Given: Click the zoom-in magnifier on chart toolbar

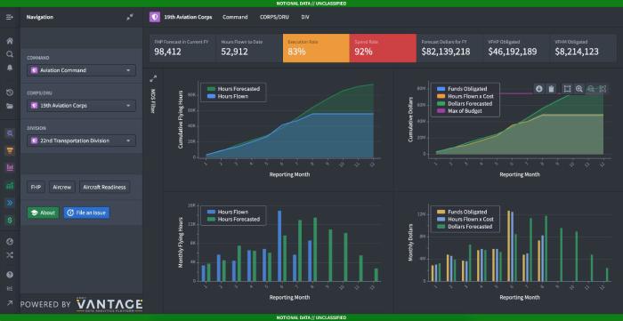Looking at the screenshot, I should tap(578, 89).
